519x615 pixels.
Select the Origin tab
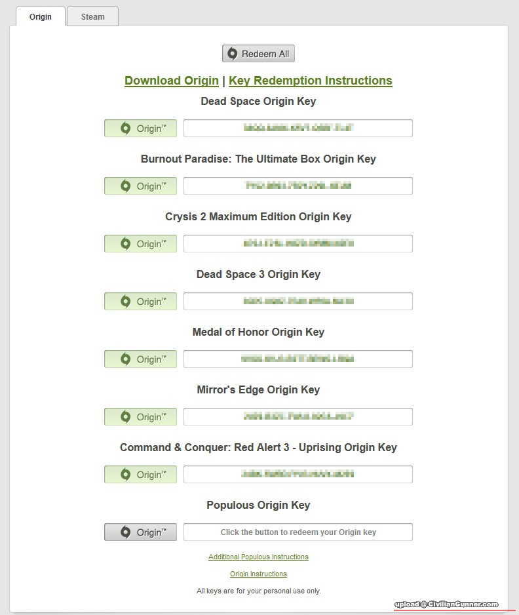(40, 17)
